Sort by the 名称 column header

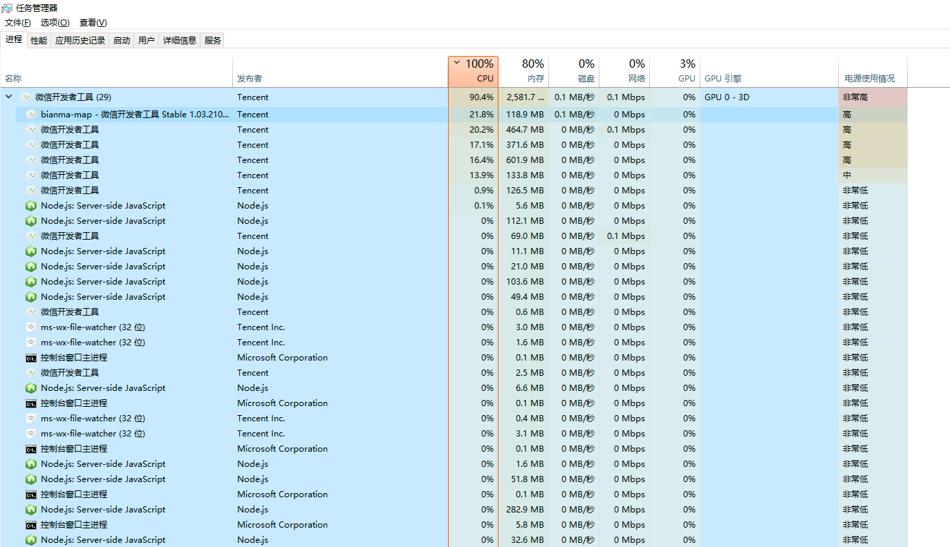tap(116, 72)
